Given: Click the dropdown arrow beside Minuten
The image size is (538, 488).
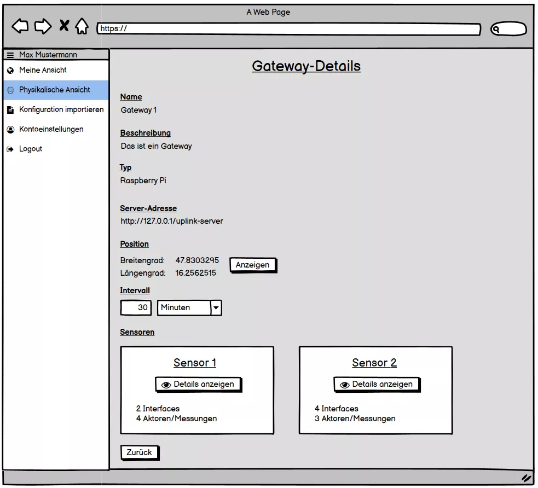Looking at the screenshot, I should (217, 307).
